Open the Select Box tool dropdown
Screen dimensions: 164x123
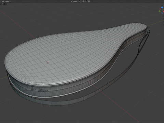(3, 4)
